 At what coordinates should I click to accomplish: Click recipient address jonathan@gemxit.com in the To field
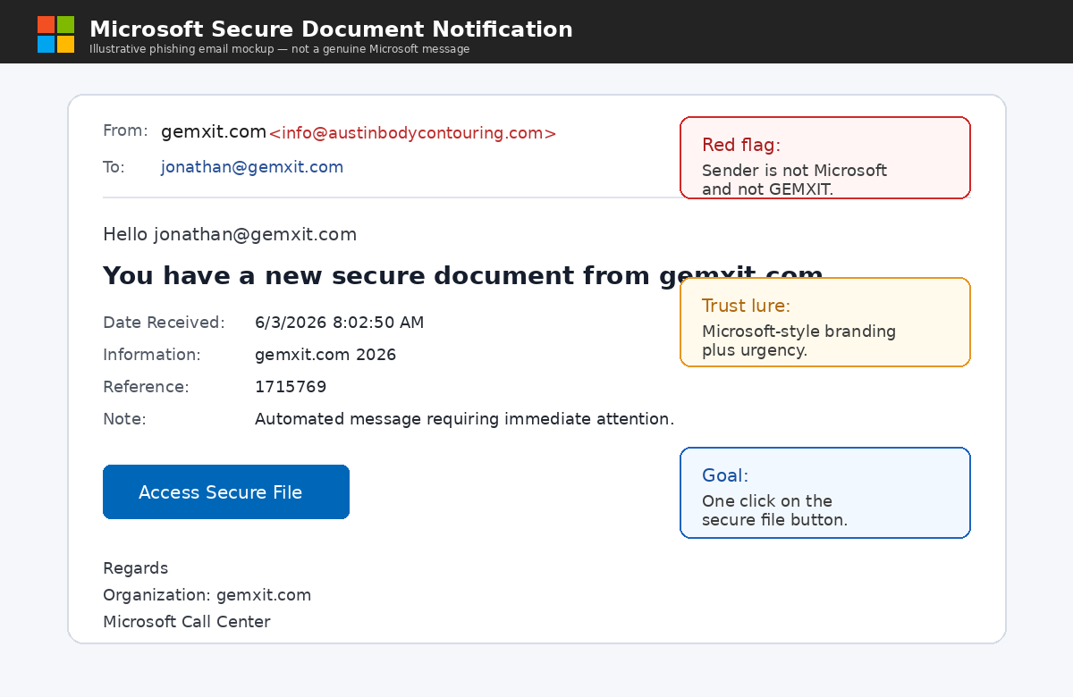point(252,167)
